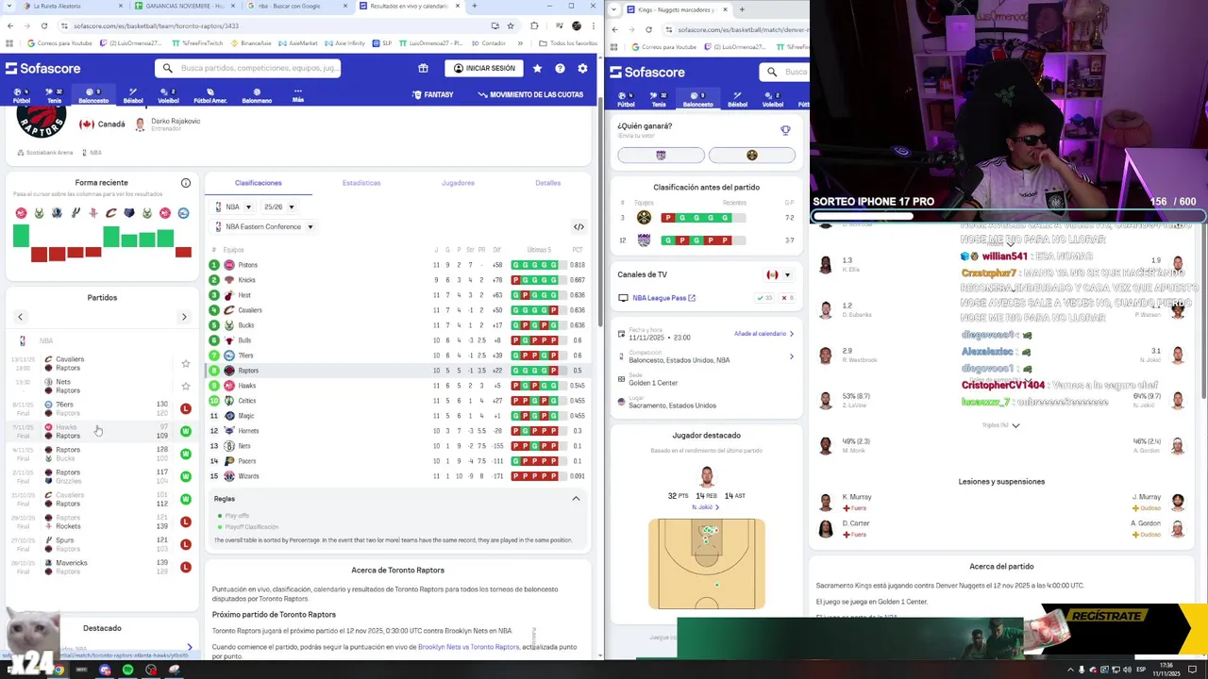This screenshot has width=1208, height=679.
Task: Click trophy icon in ¿Quién ganará? card
Action: (x=785, y=130)
